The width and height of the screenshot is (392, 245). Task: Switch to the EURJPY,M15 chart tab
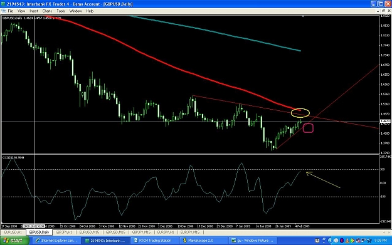click(x=190, y=232)
